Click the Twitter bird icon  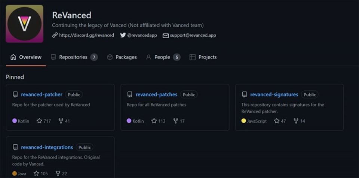coord(123,35)
